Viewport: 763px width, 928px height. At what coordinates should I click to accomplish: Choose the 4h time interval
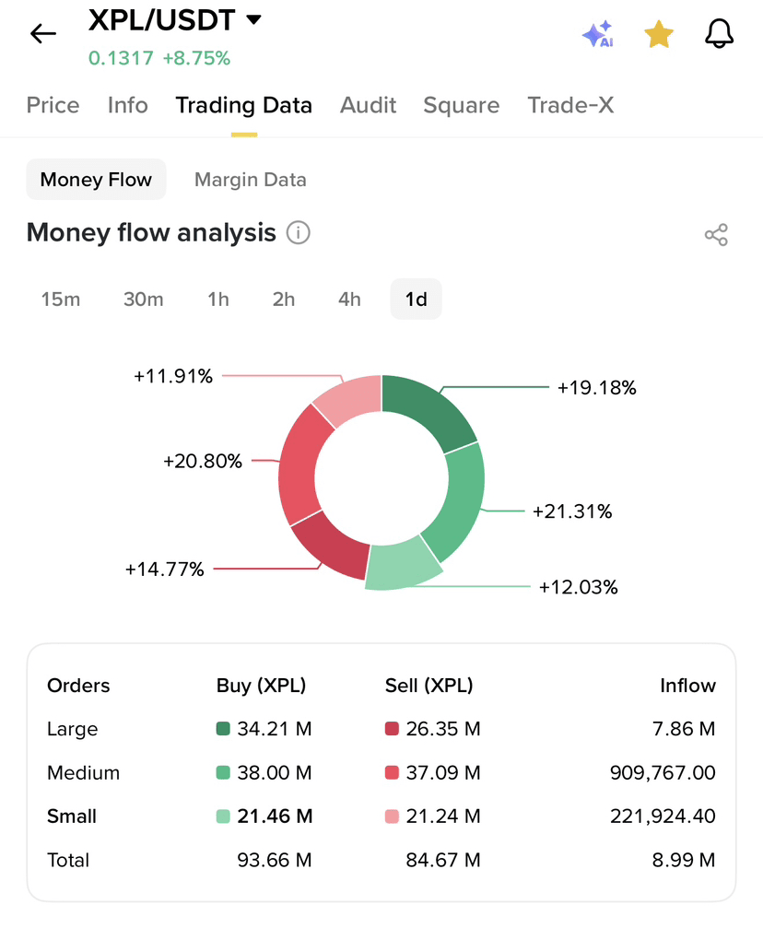[x=349, y=300]
